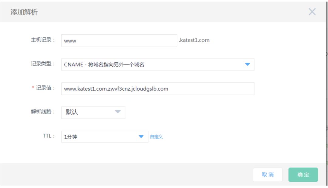This screenshot has height=188, width=328.
Task: Click the 主机记录 label
Action: coord(43,40)
